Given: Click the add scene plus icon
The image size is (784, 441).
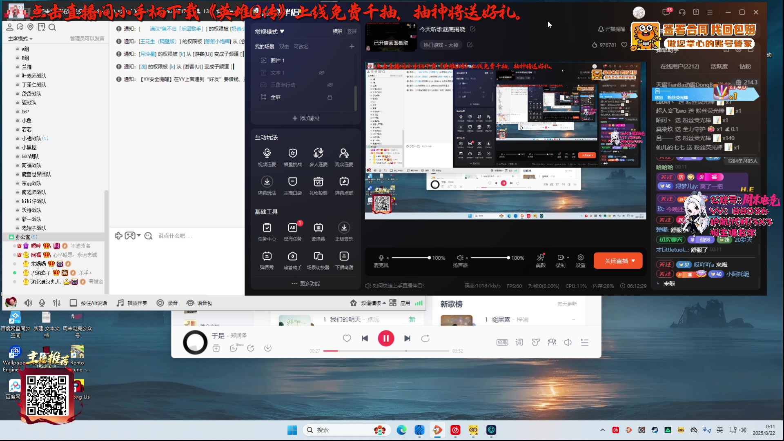Looking at the screenshot, I should tap(352, 47).
